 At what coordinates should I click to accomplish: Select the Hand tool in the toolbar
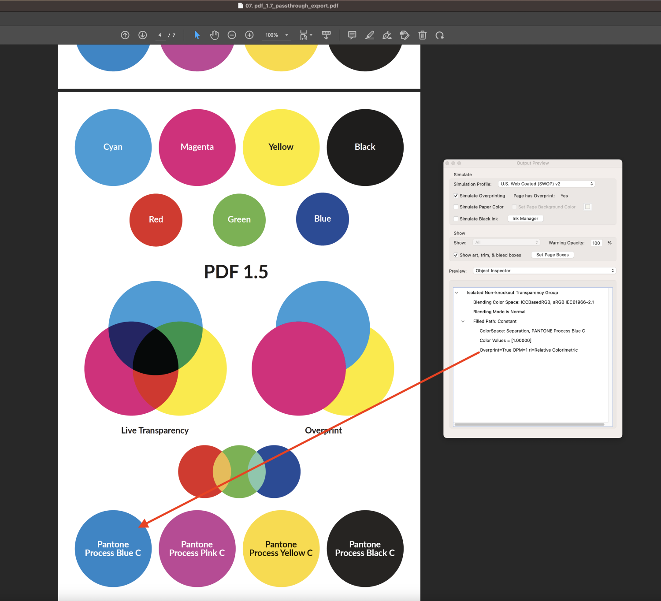[x=215, y=35]
